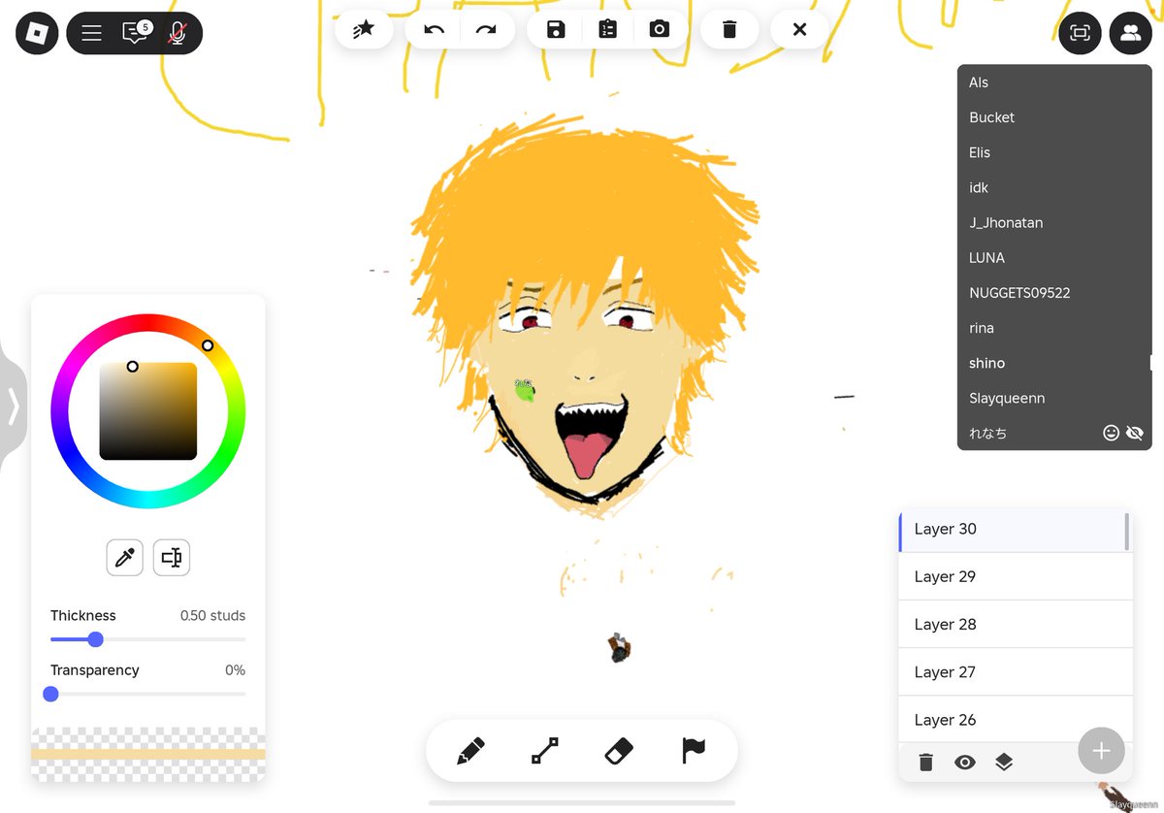Click the layers list scrollbar
This screenshot has width=1164, height=813.
1127,532
